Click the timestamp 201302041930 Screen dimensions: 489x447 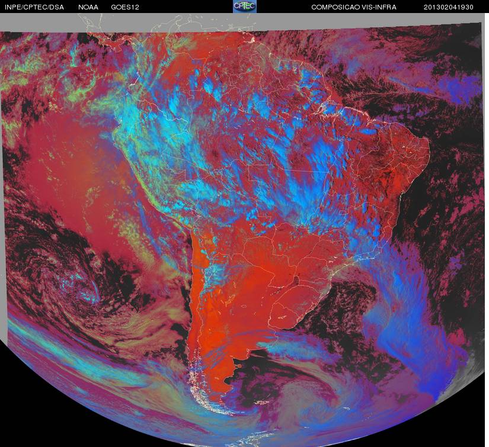pos(449,7)
